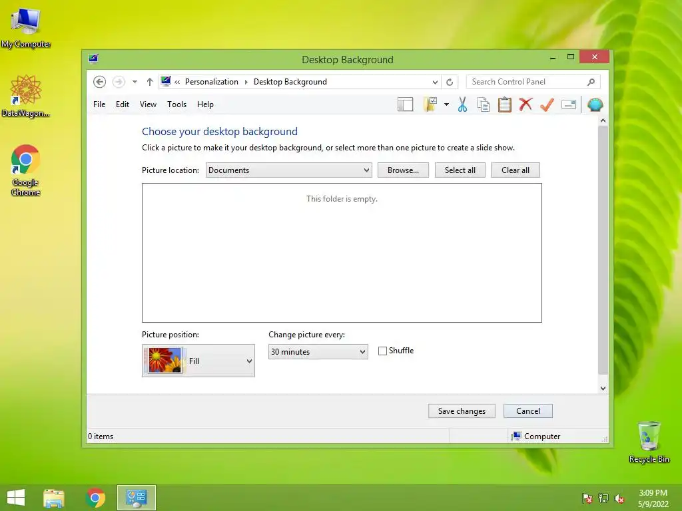Click the Up one level arrow
The image size is (682, 511).
click(150, 82)
